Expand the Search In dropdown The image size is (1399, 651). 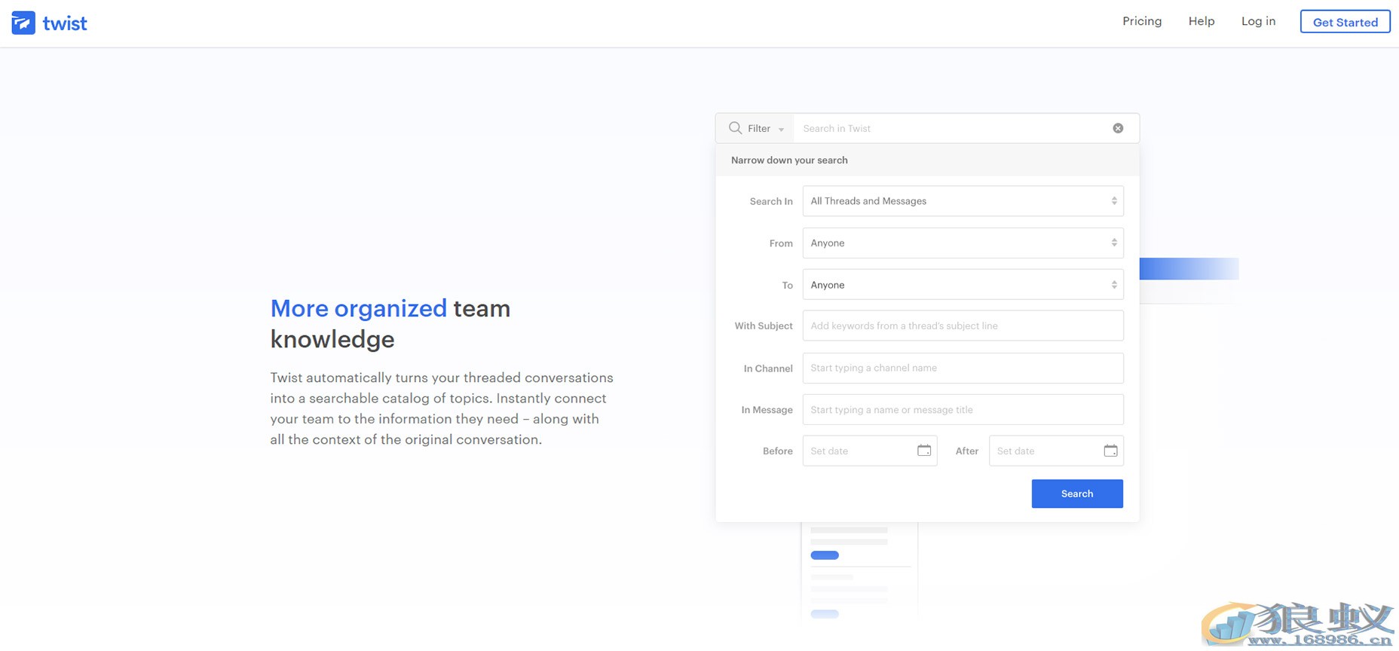963,201
